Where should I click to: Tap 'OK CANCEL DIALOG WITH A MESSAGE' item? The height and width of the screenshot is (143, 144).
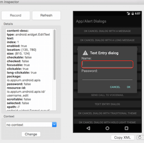(107, 31)
